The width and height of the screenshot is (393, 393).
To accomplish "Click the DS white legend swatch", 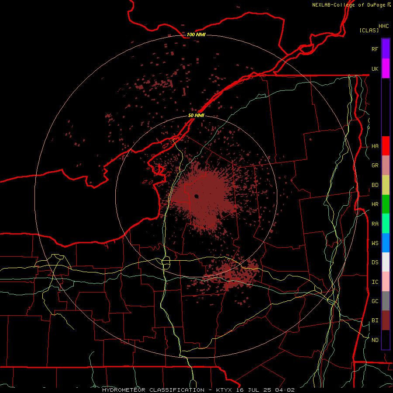I will point(386,262).
